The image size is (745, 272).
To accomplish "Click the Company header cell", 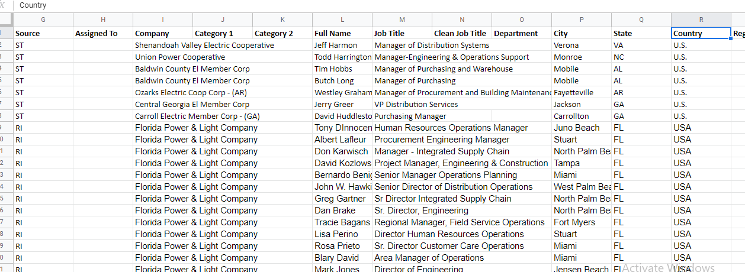I will [x=163, y=33].
